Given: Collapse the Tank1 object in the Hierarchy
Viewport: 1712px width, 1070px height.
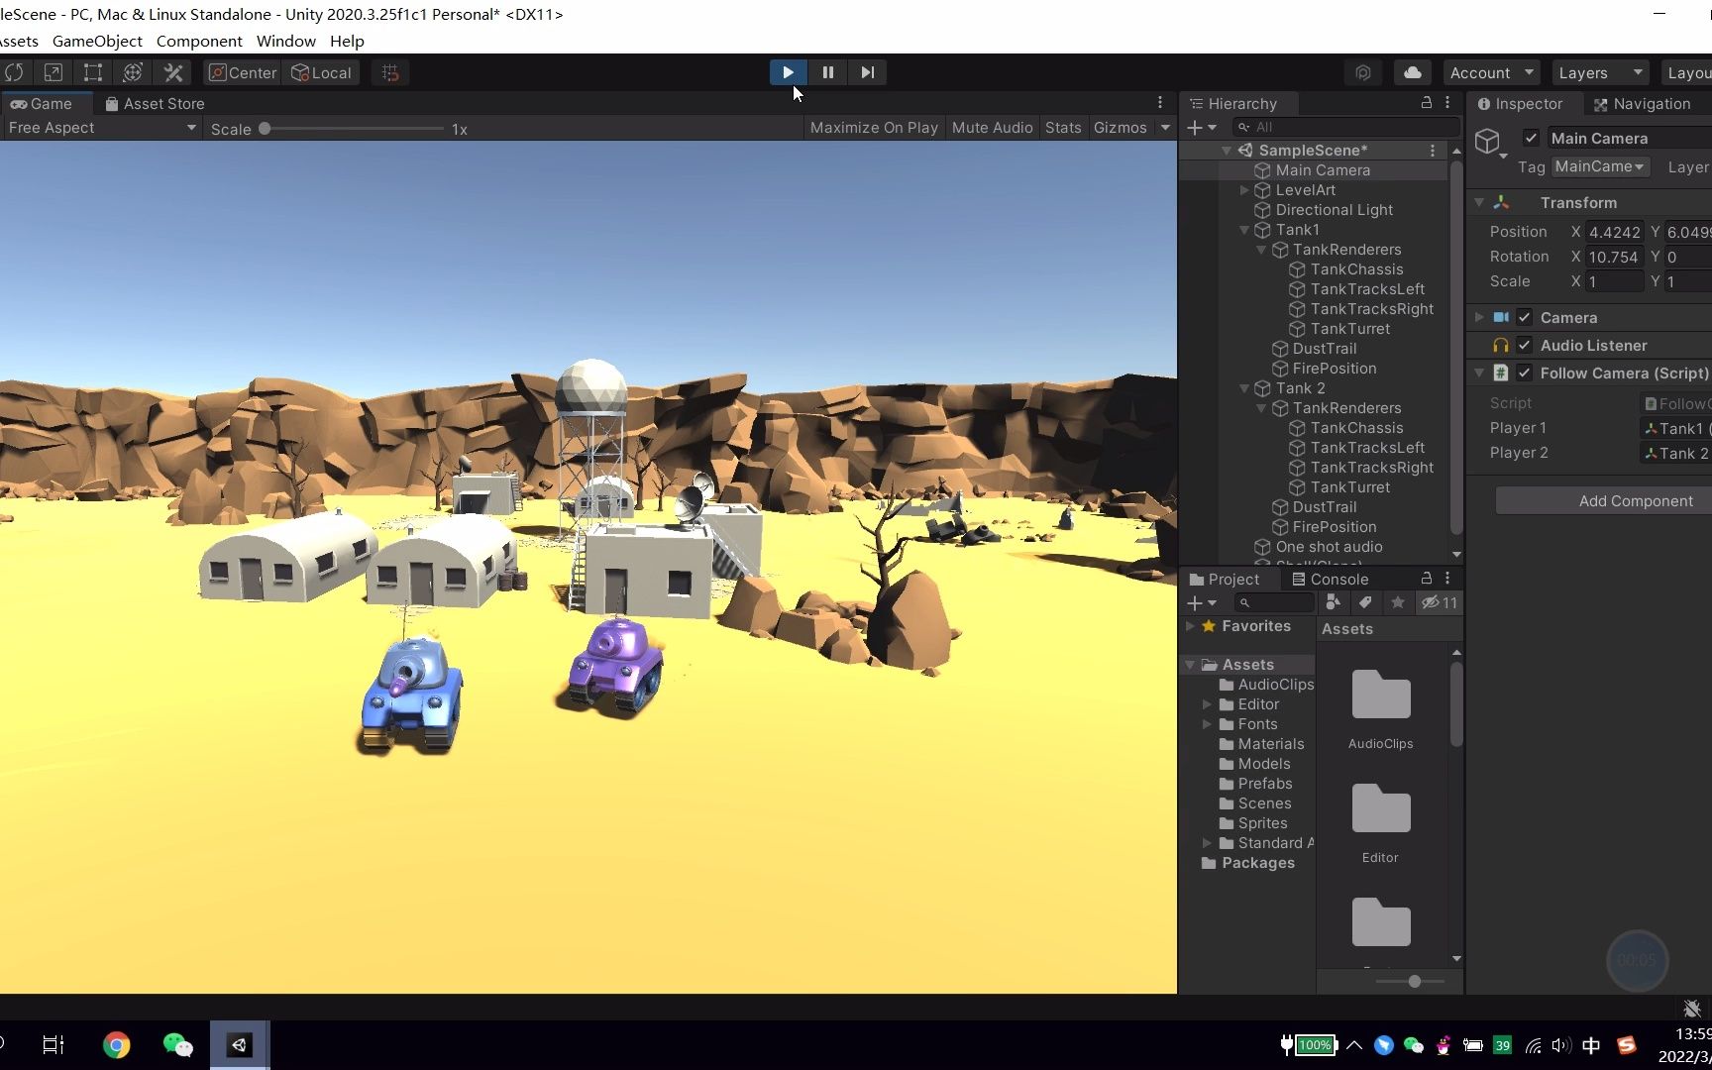Looking at the screenshot, I should pyautogui.click(x=1243, y=229).
